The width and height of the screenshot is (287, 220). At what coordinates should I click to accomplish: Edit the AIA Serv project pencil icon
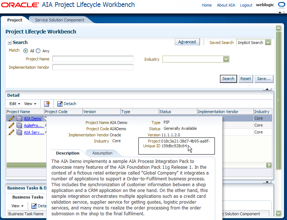[x=11, y=132]
